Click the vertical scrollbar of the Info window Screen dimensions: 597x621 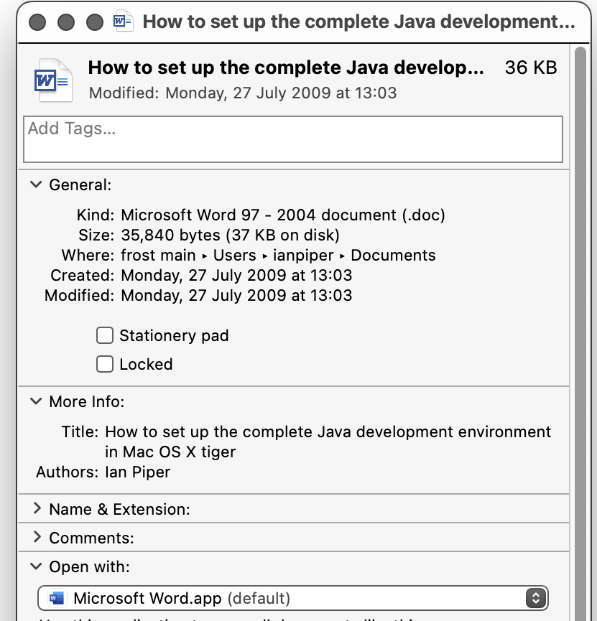tap(580, 332)
